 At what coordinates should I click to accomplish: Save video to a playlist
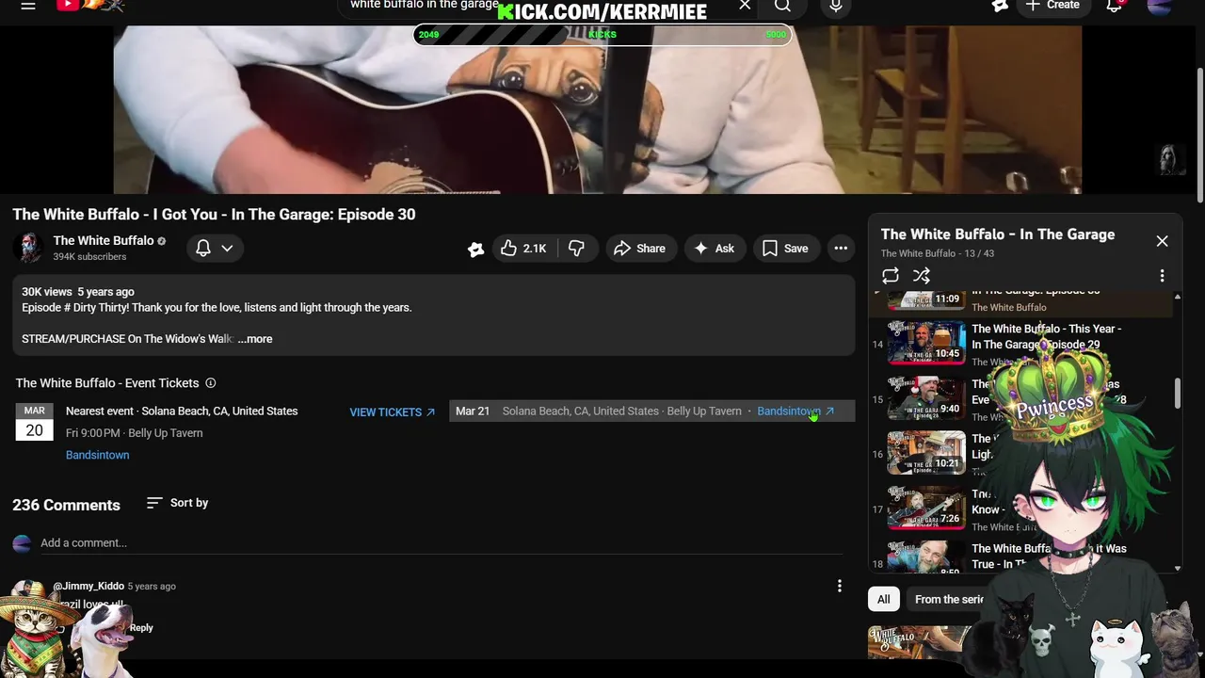click(x=785, y=249)
